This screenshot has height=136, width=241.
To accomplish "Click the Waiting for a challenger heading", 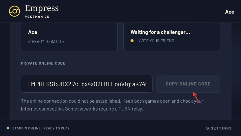I will (160, 32).
